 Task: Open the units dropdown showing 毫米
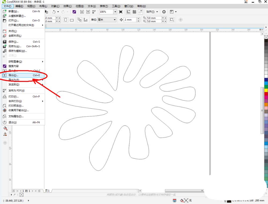[x=114, y=20]
